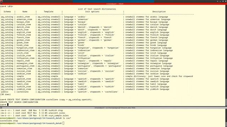Click the 'public' schema cell
Screen dimensions: 227x127
pos(5,92)
